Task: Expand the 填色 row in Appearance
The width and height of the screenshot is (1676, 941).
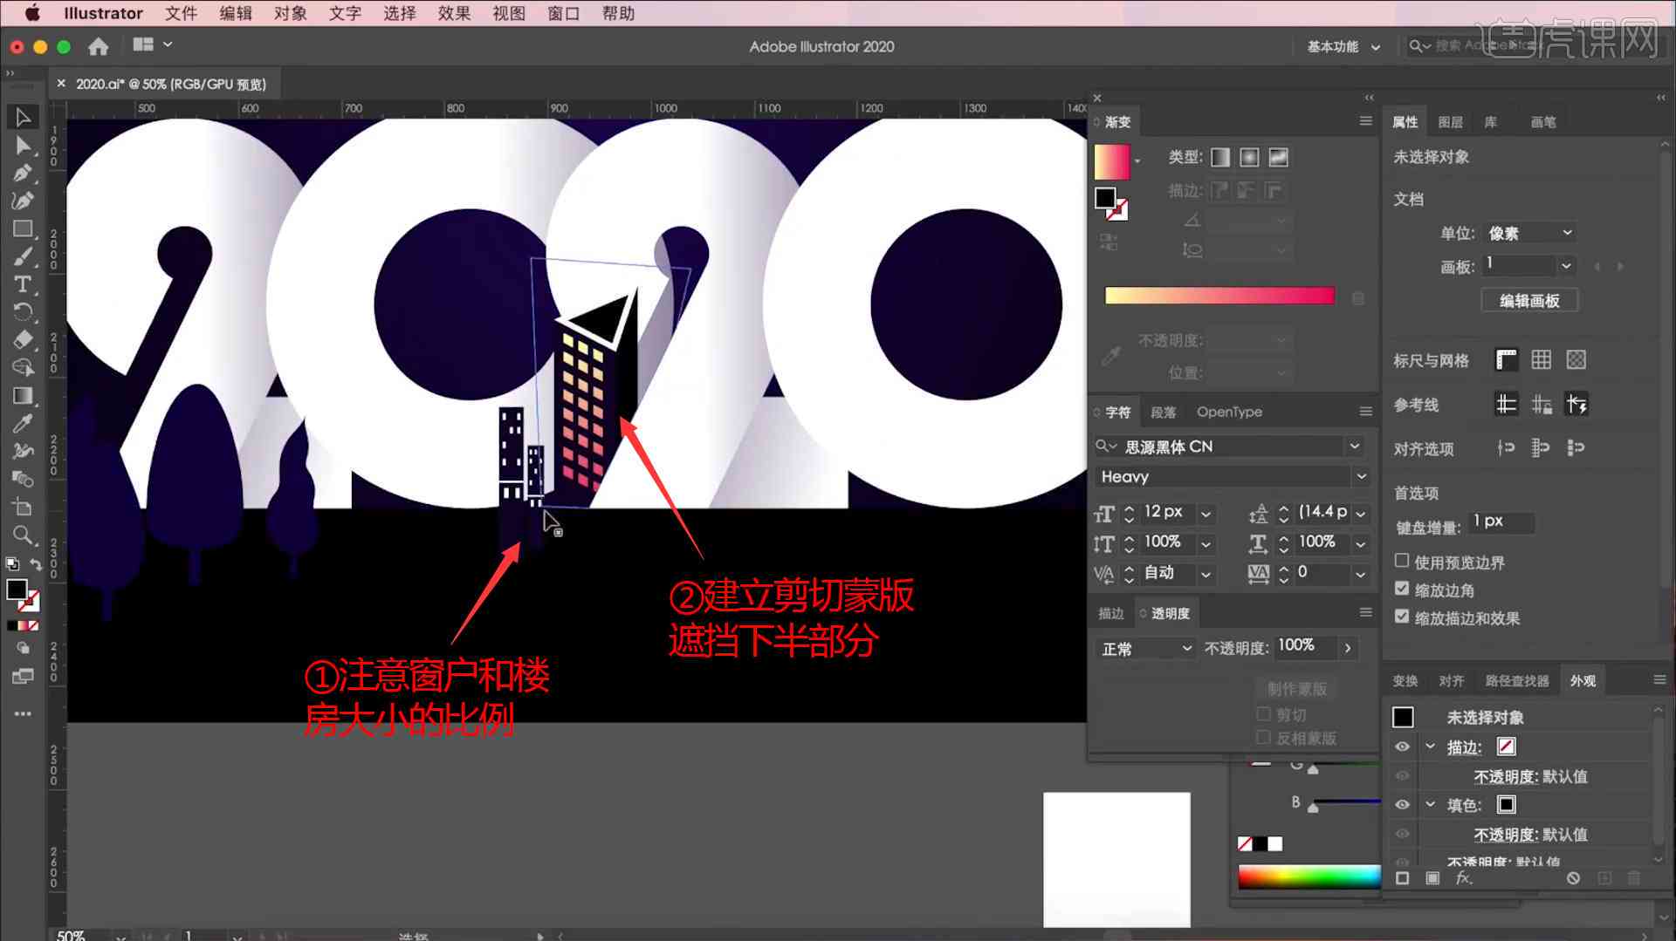Action: [x=1430, y=804]
